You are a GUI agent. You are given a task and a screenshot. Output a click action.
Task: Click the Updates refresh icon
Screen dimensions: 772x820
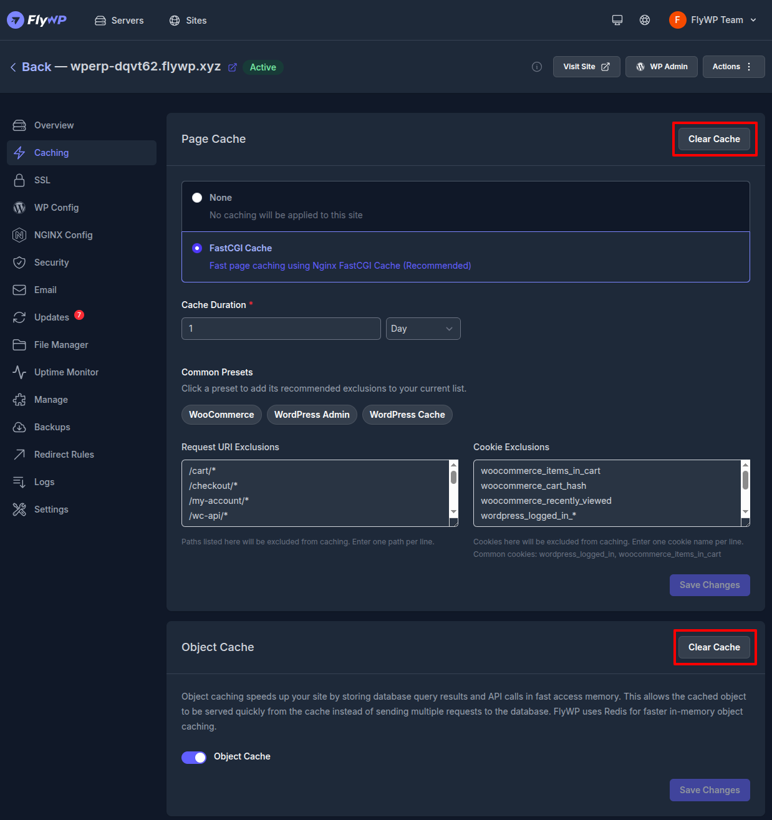(19, 317)
